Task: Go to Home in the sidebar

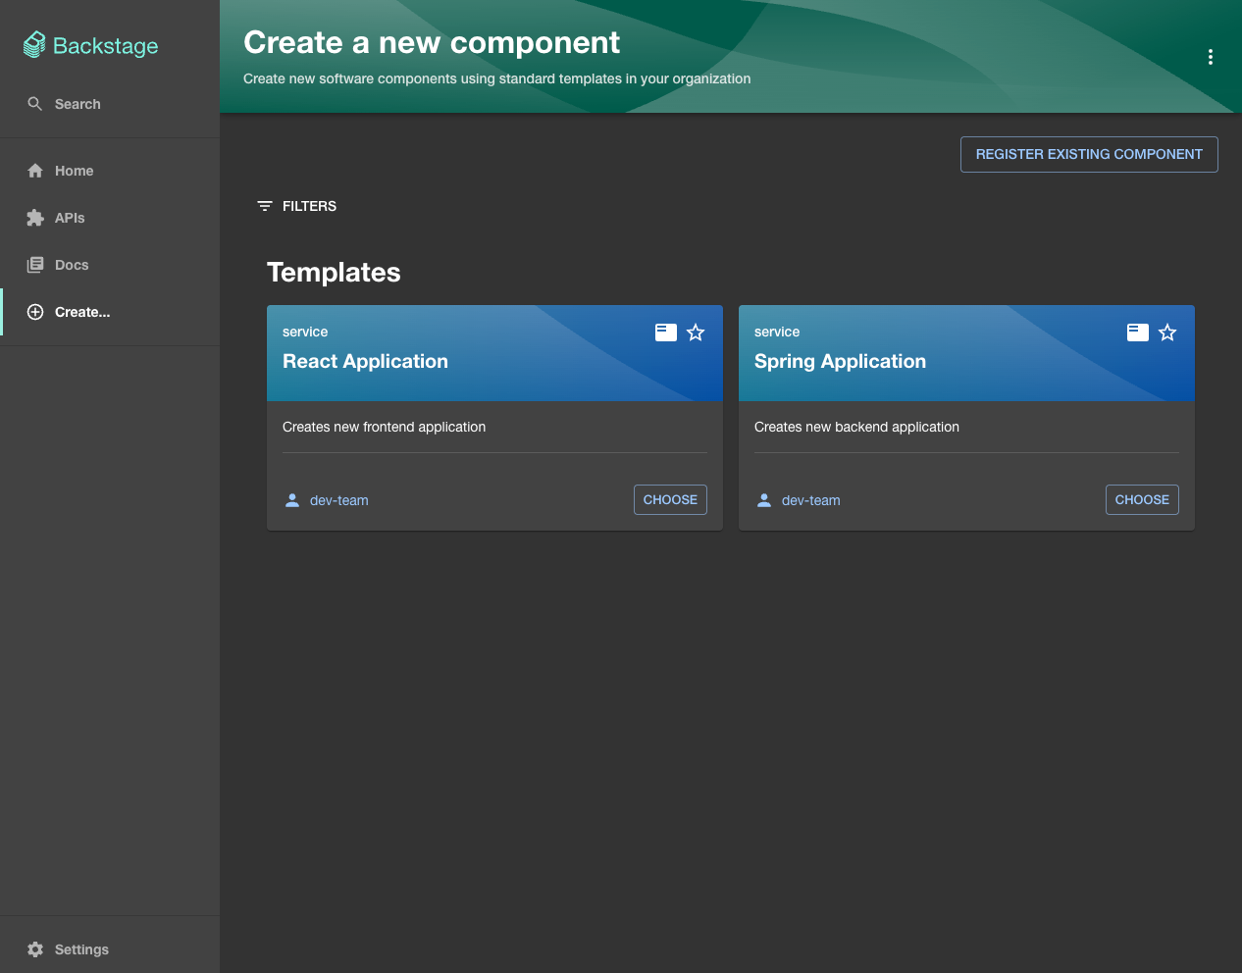Action: coord(110,171)
